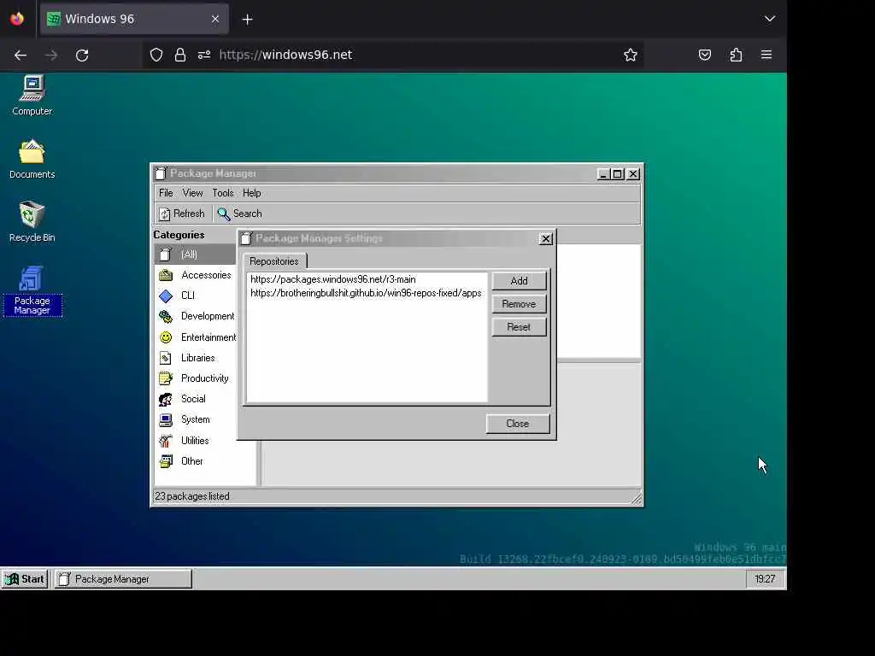
Task: Open the Help menu
Action: (x=252, y=193)
